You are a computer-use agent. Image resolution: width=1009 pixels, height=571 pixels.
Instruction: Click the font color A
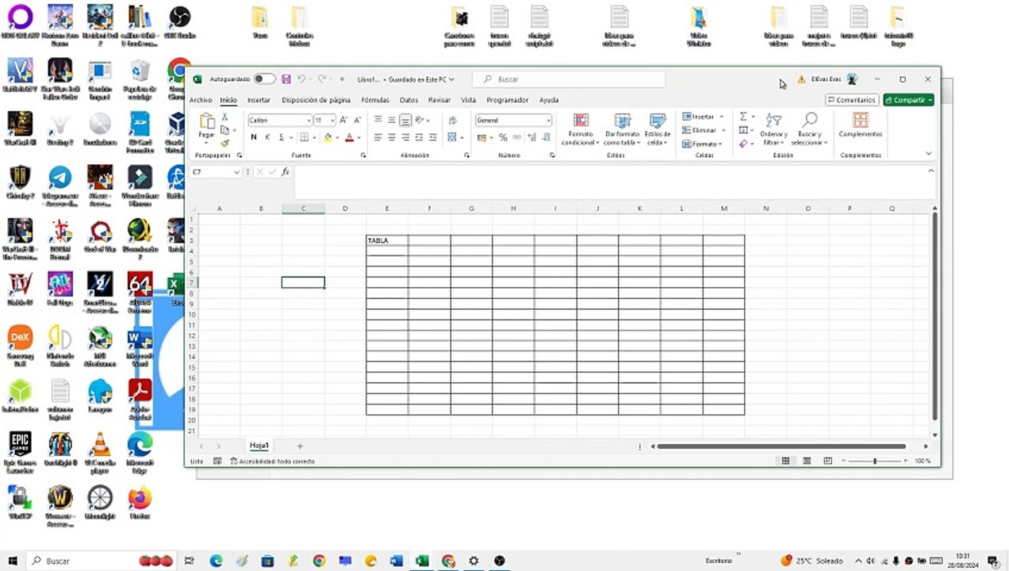[x=349, y=137]
